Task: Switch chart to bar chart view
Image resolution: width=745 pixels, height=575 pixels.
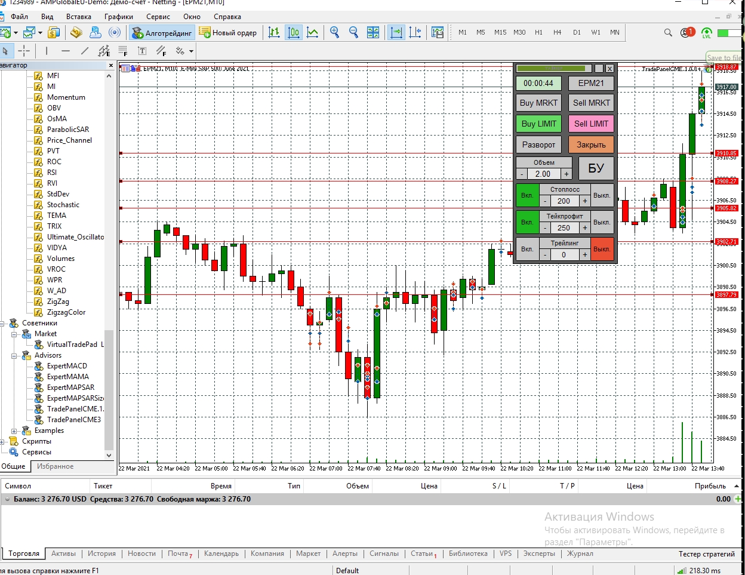Action: [x=274, y=32]
